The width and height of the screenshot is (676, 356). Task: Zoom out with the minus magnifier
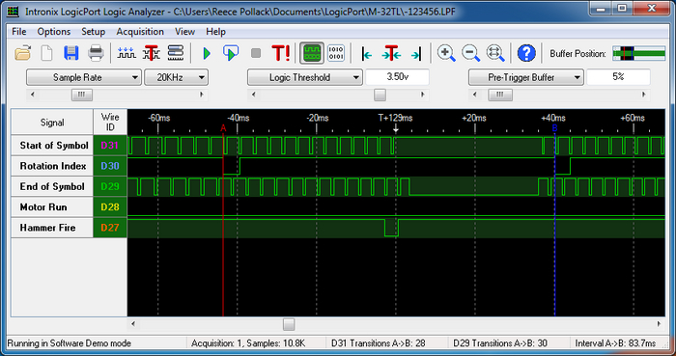pyautogui.click(x=471, y=53)
